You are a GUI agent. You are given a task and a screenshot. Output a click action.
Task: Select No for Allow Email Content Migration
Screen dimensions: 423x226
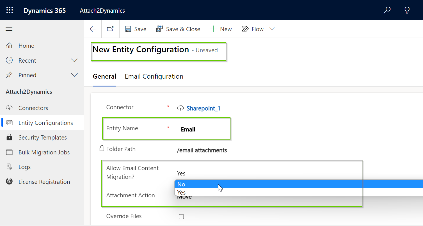[x=181, y=184]
